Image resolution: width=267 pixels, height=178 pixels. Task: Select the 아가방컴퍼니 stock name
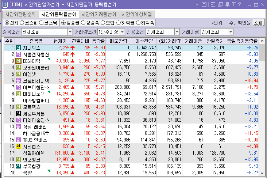click(x=36, y=101)
